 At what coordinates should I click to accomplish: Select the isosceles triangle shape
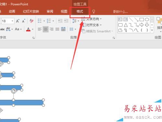[126, 25]
